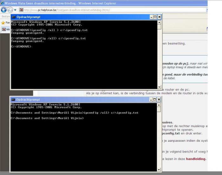Viewport: 222px width, 175px height.
Task: Click the scrollbar thumb in the lower Opdrachtprompt
Action: point(159,109)
